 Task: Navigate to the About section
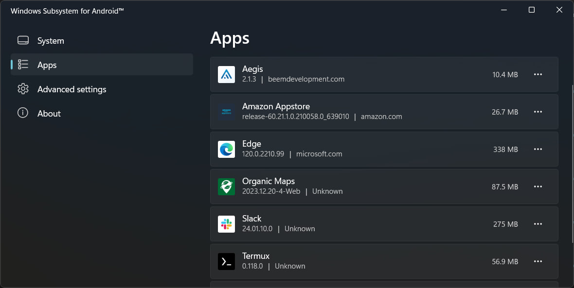coord(49,113)
